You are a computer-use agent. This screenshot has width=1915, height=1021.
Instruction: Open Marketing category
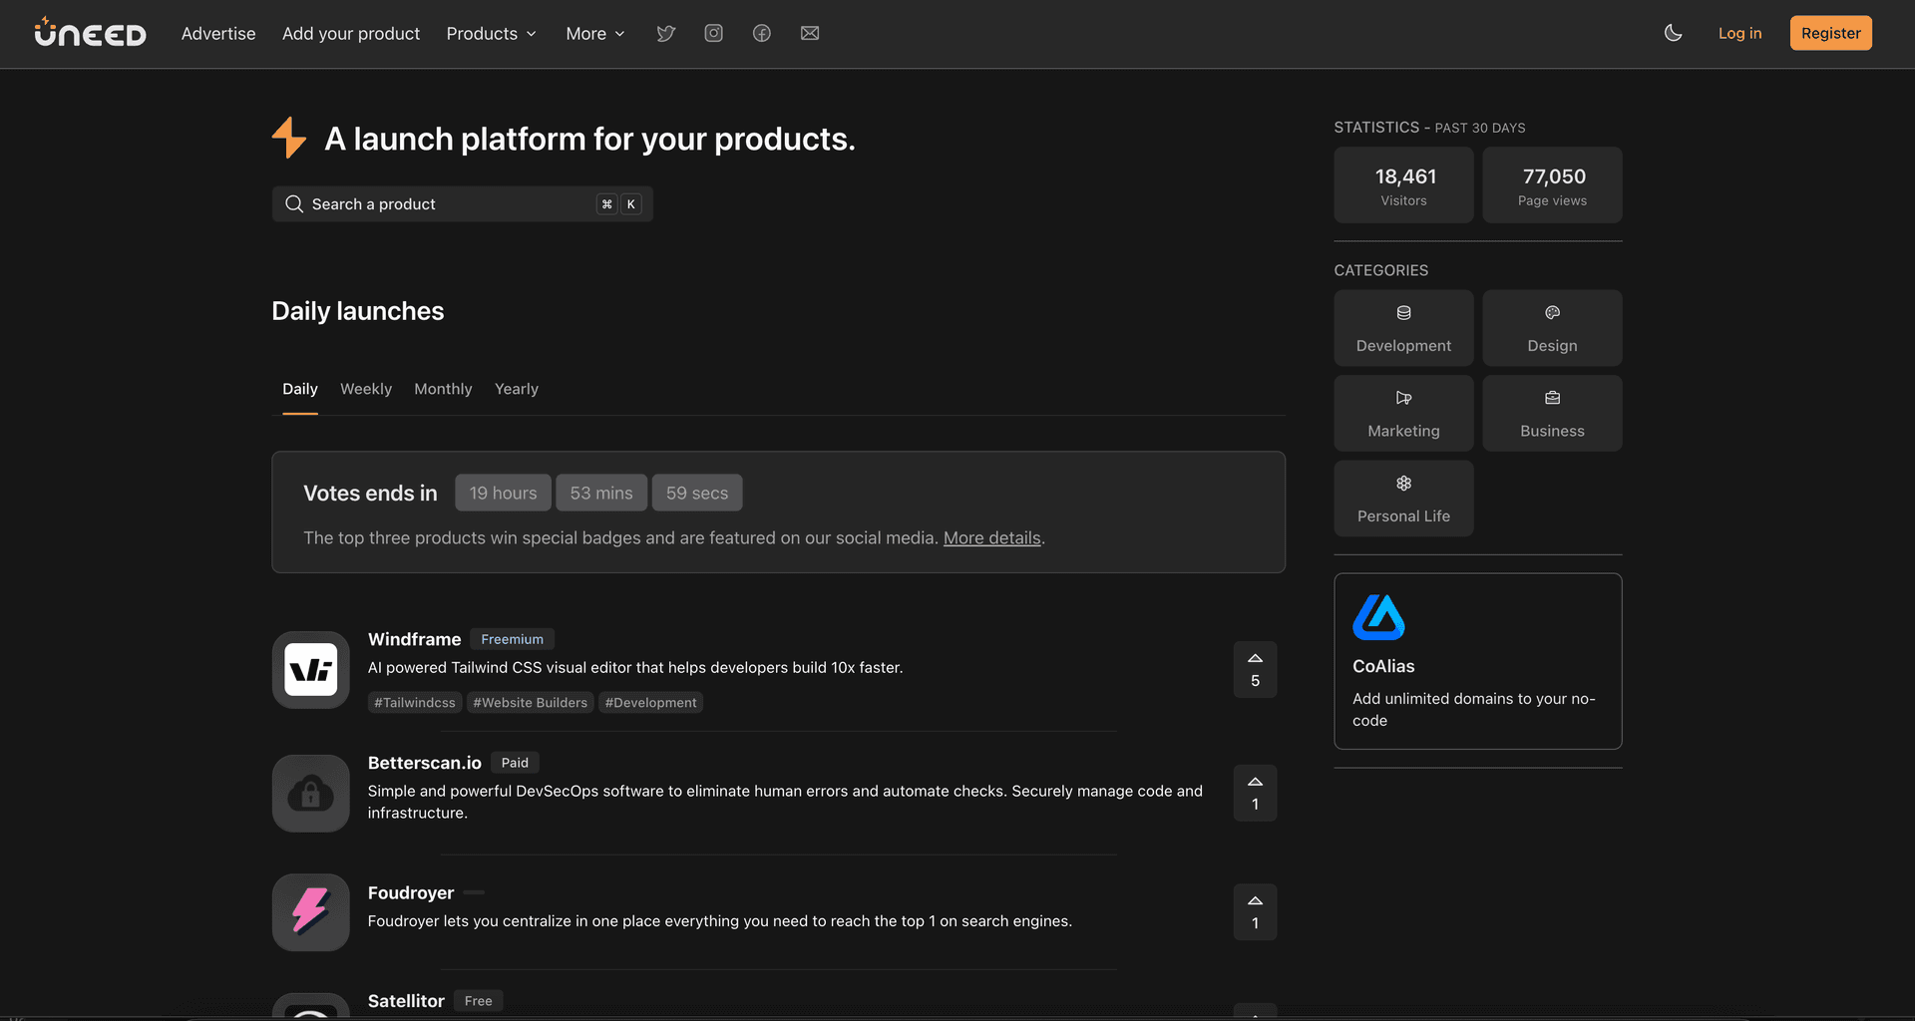1403,413
